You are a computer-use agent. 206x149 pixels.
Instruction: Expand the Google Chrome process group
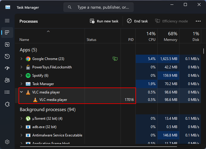pos(21,59)
